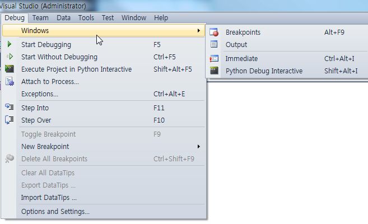The height and width of the screenshot is (224, 368).
Task: Choose Start Without Debugging
Action: tap(104, 57)
